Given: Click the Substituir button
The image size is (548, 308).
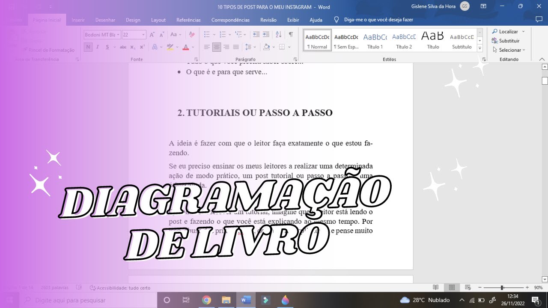Looking at the screenshot, I should tap(506, 41).
